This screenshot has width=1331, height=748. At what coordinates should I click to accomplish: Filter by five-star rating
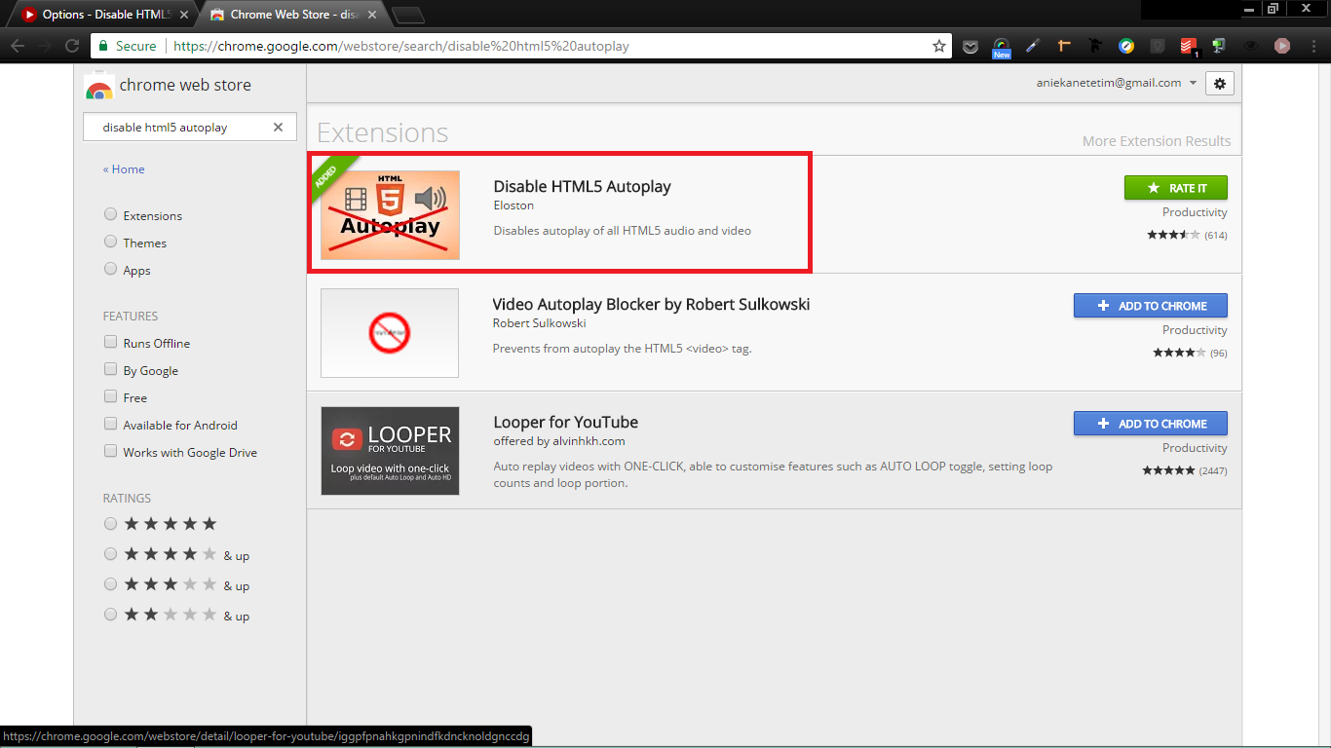(110, 524)
